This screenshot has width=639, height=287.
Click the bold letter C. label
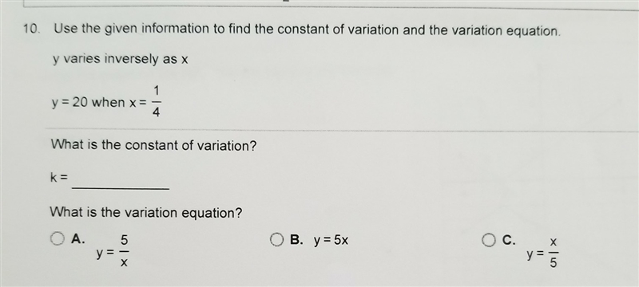pyautogui.click(x=509, y=240)
